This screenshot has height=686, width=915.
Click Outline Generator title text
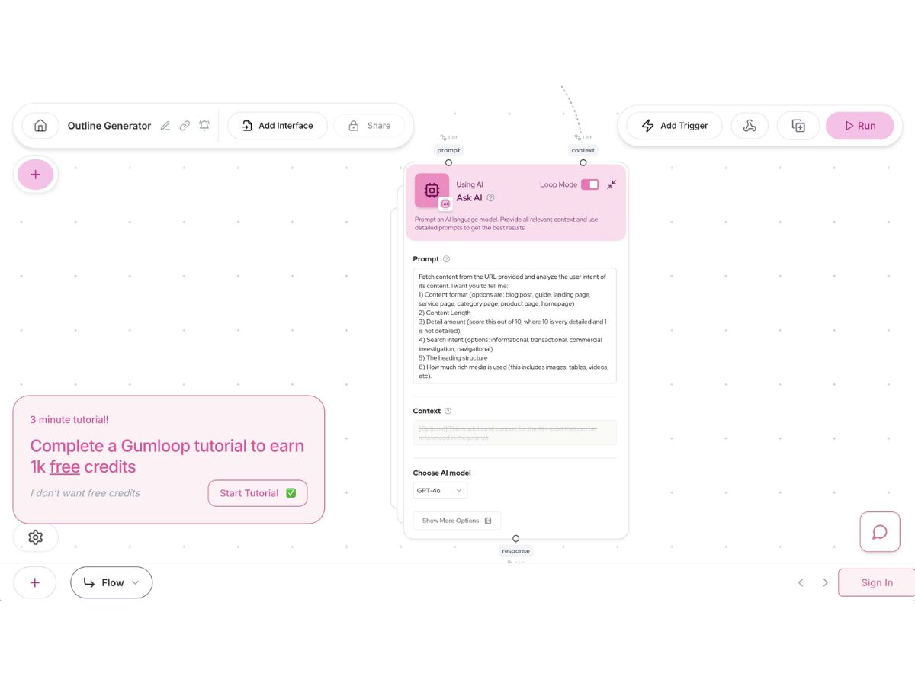tap(109, 126)
